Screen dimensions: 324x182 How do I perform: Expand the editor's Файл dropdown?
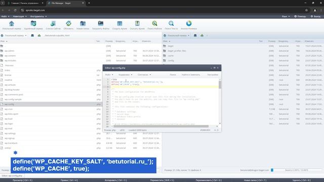pos(109,75)
